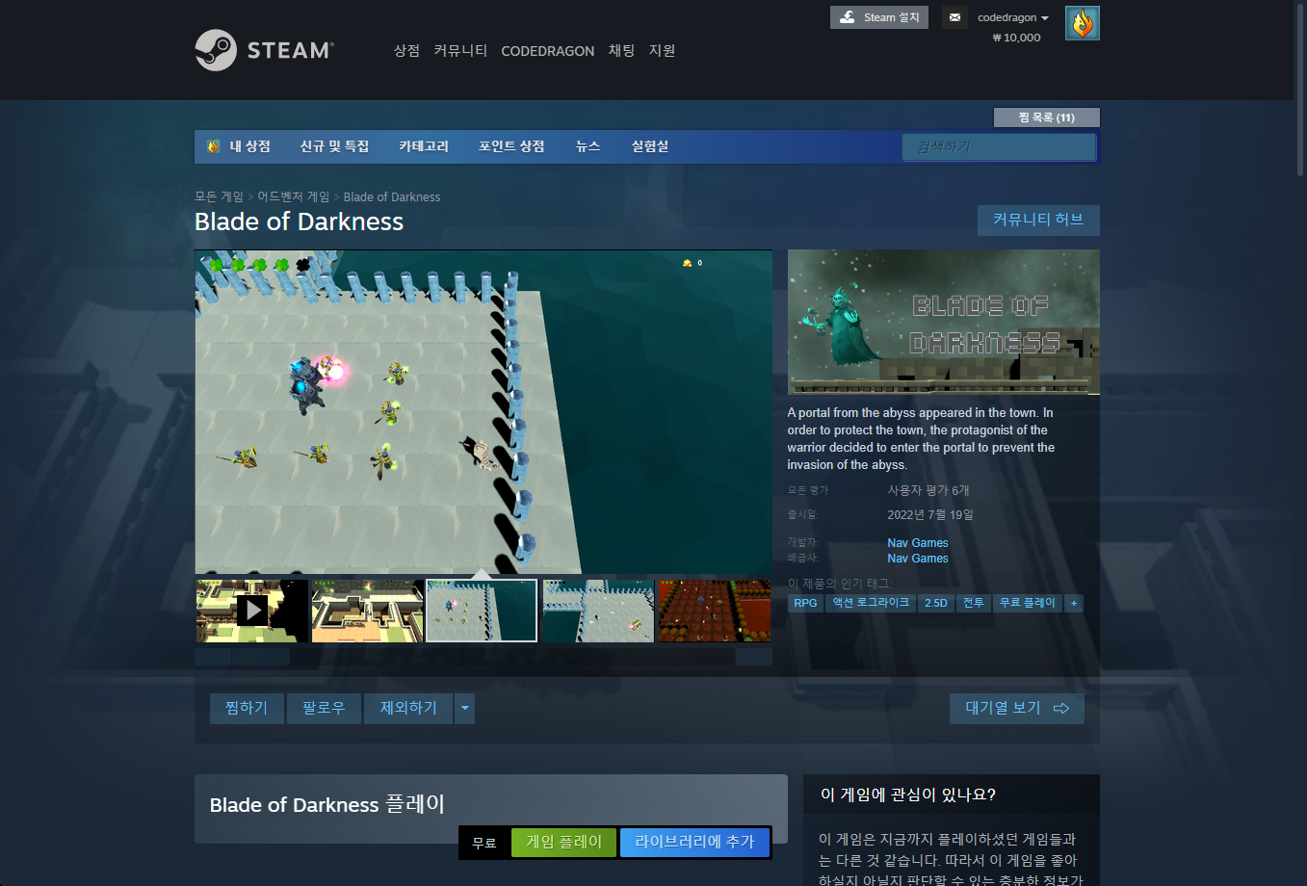Image resolution: width=1307 pixels, height=886 pixels.
Task: Click the 전투 tag
Action: click(974, 603)
